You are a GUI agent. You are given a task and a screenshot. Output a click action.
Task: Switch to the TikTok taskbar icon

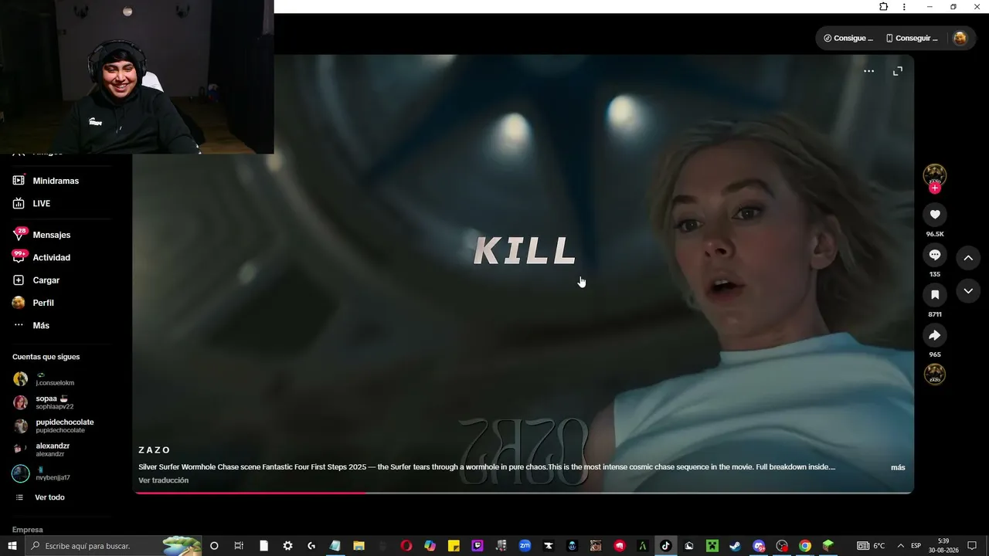(665, 546)
